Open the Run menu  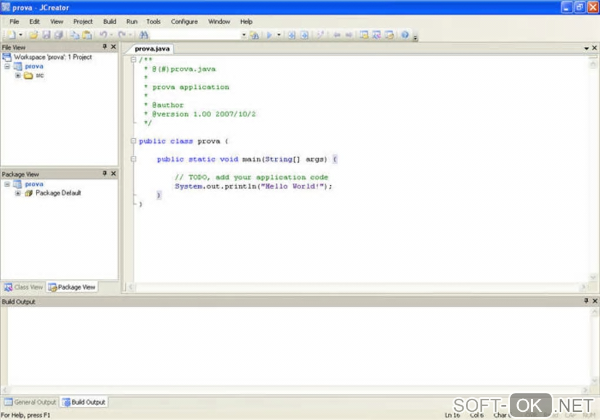[x=132, y=21]
